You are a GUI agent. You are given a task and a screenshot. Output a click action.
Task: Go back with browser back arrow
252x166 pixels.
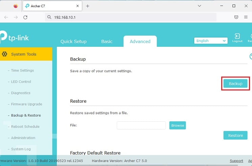(6, 17)
